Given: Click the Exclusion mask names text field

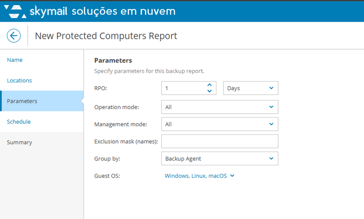Looking at the screenshot, I should (220, 141).
